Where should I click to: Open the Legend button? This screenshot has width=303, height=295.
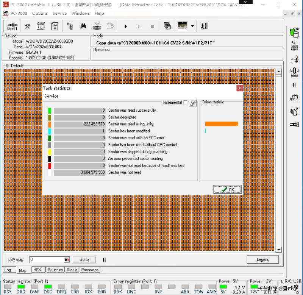(x=263, y=259)
